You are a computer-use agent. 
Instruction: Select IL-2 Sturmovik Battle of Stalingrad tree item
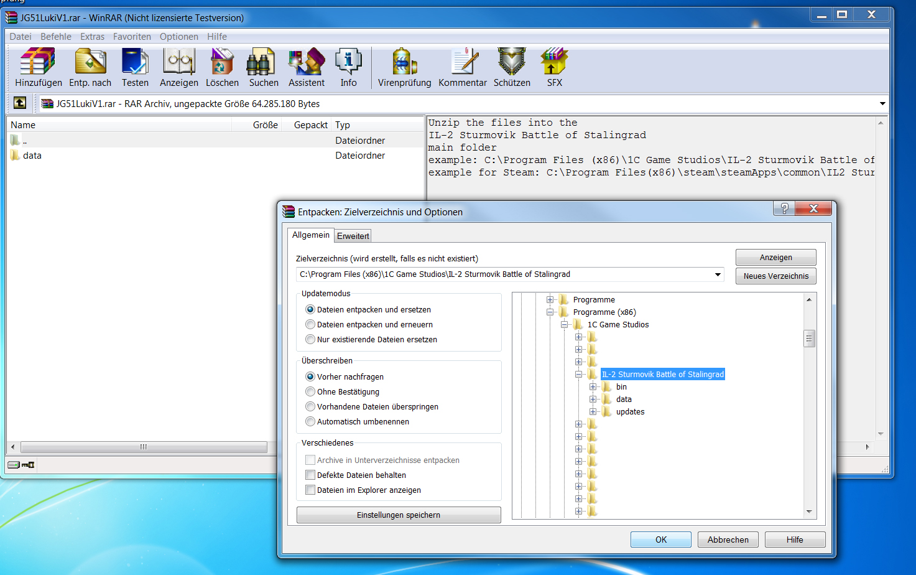point(663,374)
